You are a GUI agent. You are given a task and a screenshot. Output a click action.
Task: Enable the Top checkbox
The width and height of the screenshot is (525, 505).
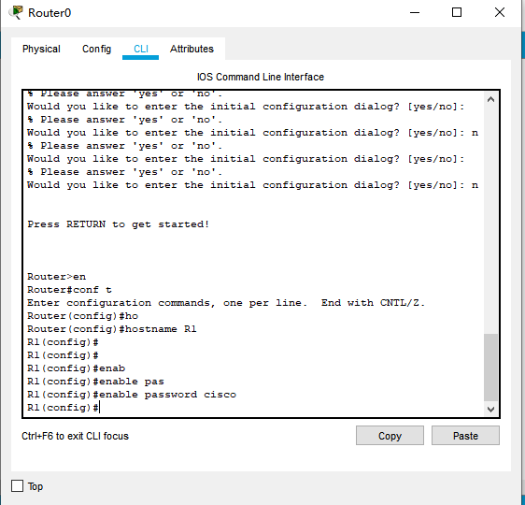(17, 486)
